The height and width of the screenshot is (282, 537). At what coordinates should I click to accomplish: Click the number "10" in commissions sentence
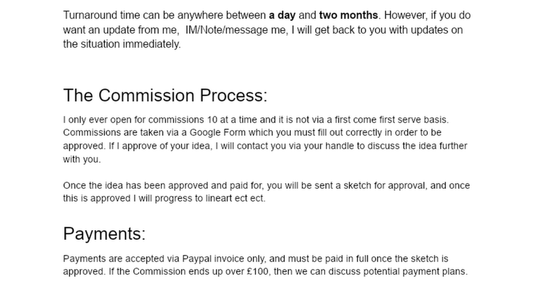click(x=212, y=120)
